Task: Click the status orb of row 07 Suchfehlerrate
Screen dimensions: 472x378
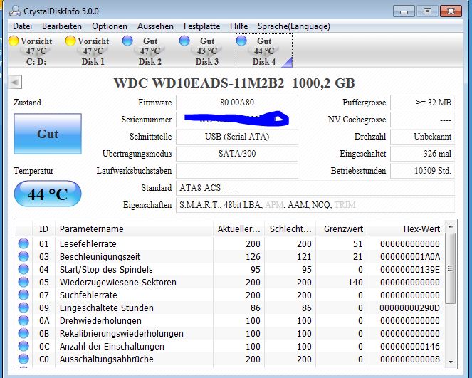Action: coord(23,295)
